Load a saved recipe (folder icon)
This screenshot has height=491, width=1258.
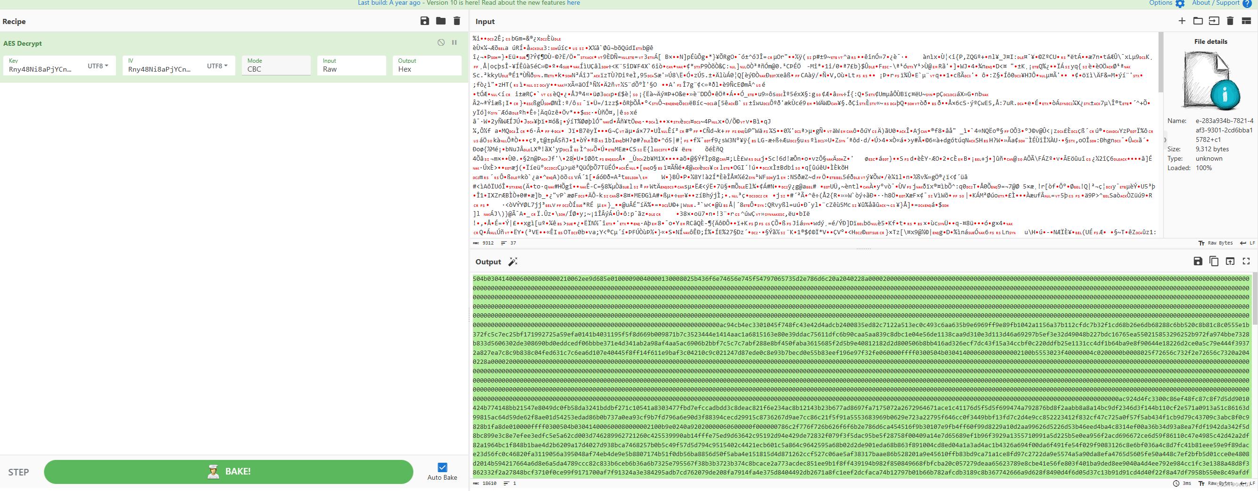coord(440,21)
